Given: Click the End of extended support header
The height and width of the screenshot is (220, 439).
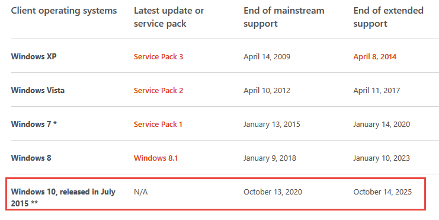Looking at the screenshot, I should (388, 17).
